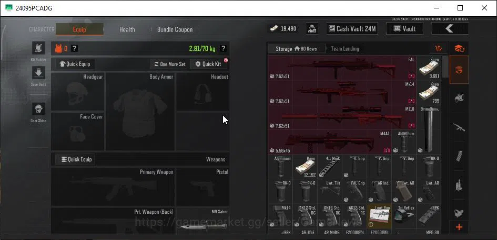Click the 2.81/70 kg weight readout
497x240 pixels.
[202, 49]
